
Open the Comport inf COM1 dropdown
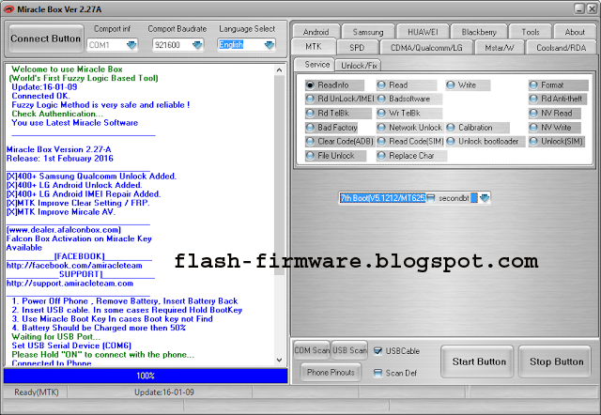(131, 45)
